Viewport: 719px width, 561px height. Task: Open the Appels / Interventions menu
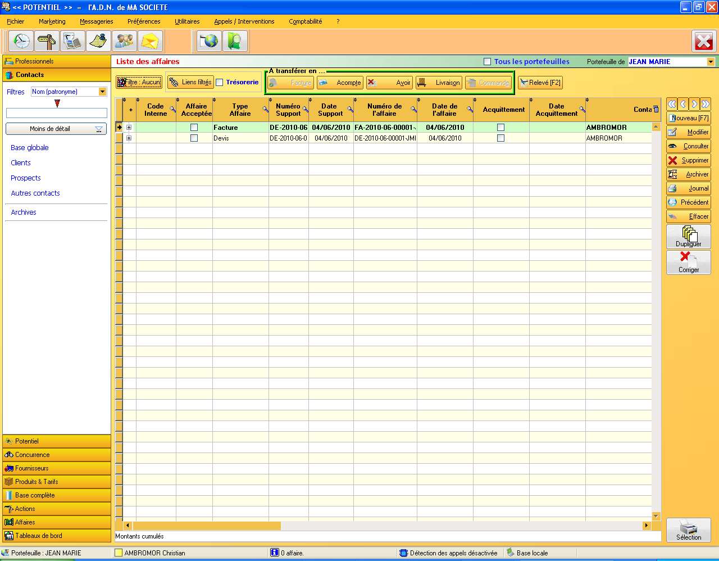coord(244,21)
